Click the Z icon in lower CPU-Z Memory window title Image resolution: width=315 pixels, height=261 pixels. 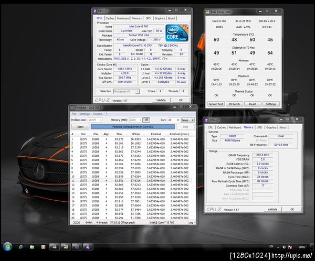206,120
